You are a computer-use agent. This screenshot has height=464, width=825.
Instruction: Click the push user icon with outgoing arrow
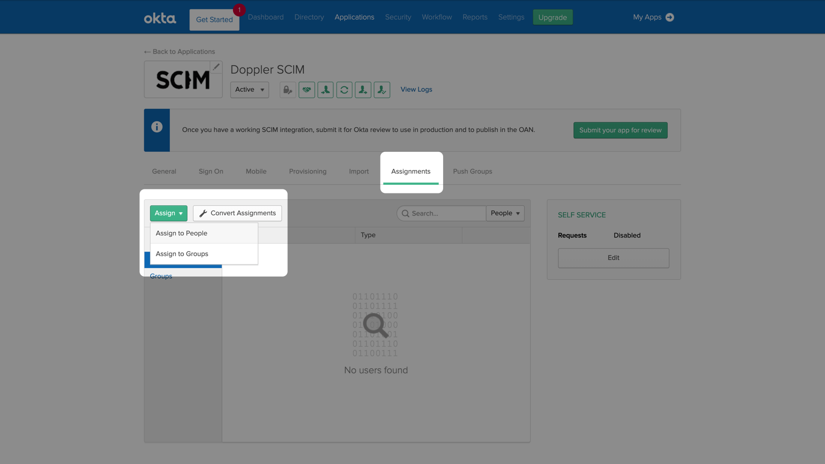[x=363, y=90]
